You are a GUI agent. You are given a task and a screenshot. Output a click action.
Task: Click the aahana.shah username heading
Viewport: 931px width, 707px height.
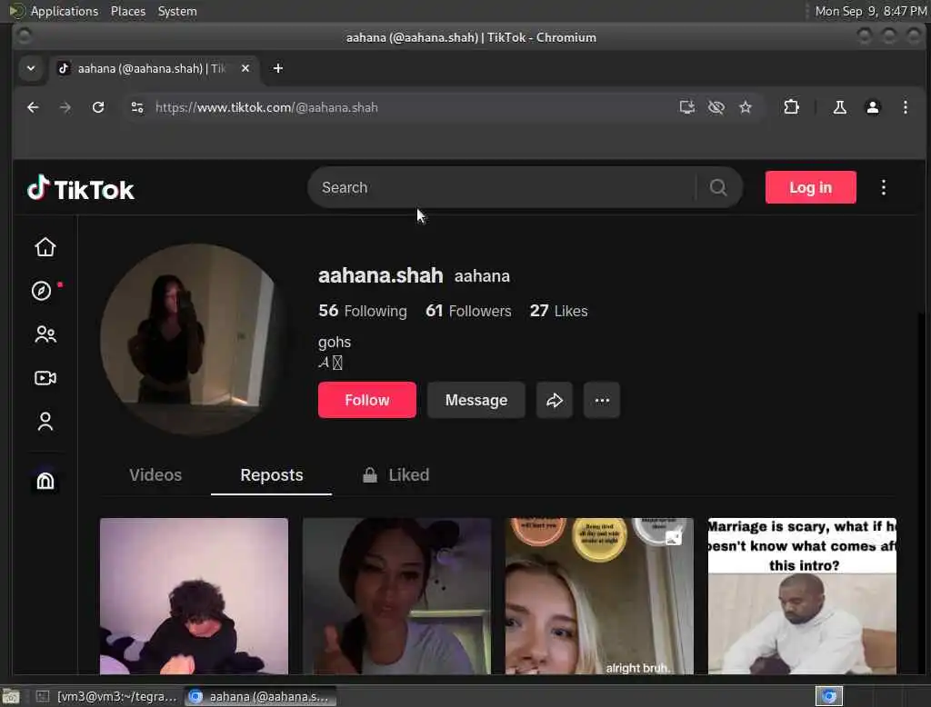tap(381, 275)
